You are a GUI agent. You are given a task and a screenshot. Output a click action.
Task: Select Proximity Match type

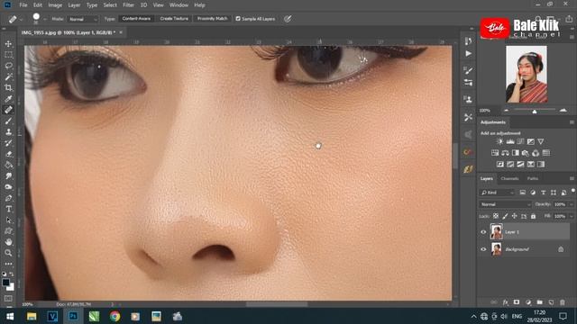point(213,19)
